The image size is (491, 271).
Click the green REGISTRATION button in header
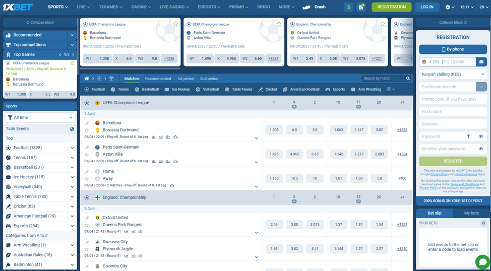pos(391,7)
